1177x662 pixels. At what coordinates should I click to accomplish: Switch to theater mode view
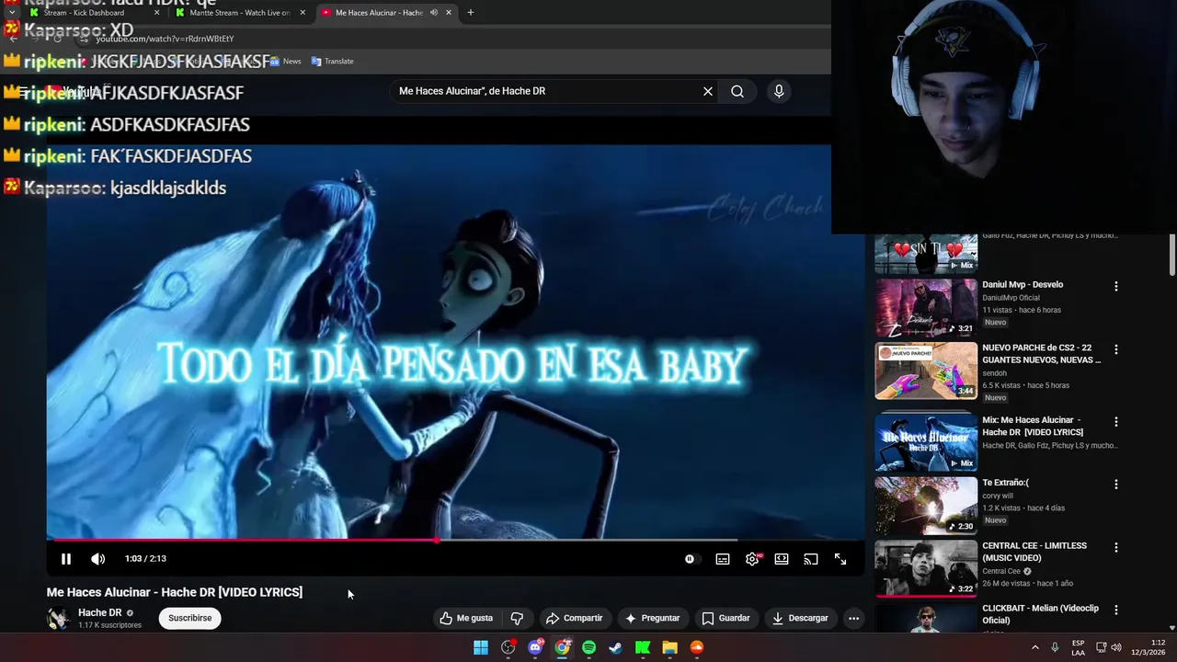pos(782,559)
